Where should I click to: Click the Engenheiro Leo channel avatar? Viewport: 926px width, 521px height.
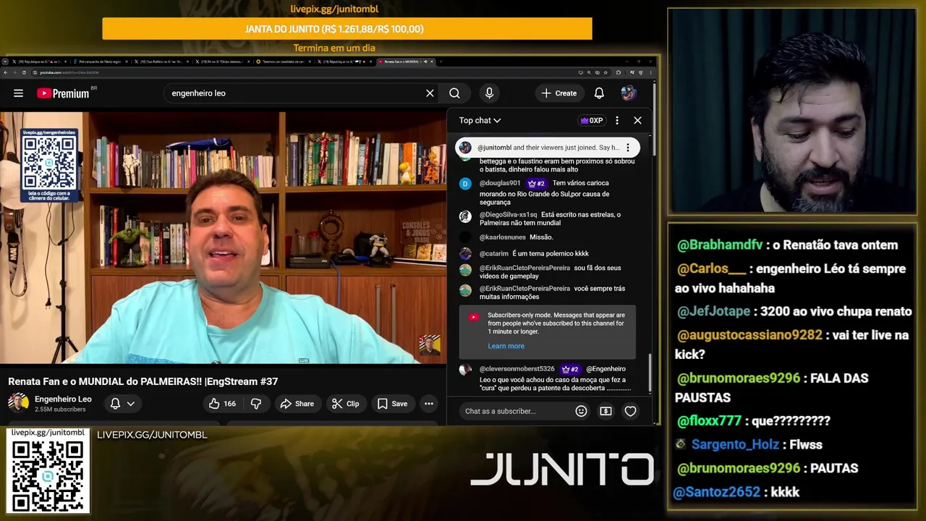coord(18,403)
